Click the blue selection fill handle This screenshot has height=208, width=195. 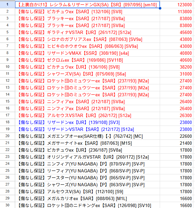point(160,8)
